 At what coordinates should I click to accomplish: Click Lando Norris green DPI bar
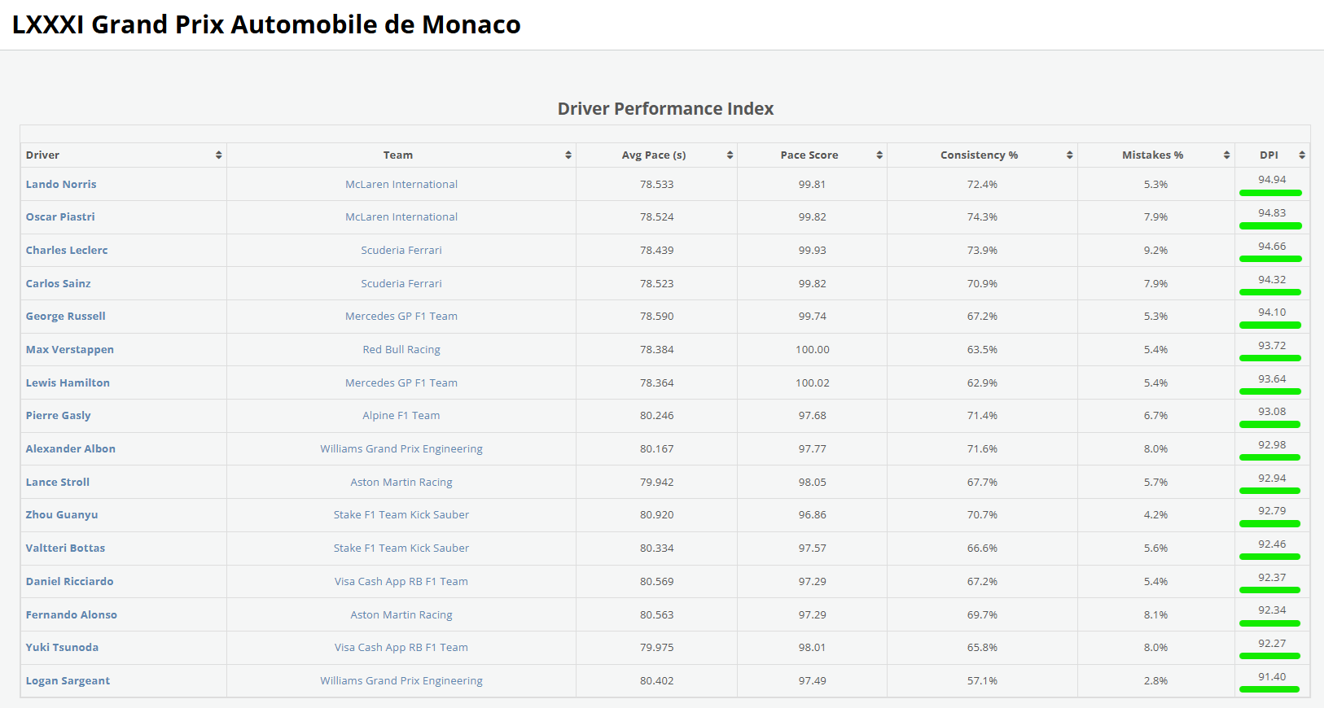(x=1270, y=193)
